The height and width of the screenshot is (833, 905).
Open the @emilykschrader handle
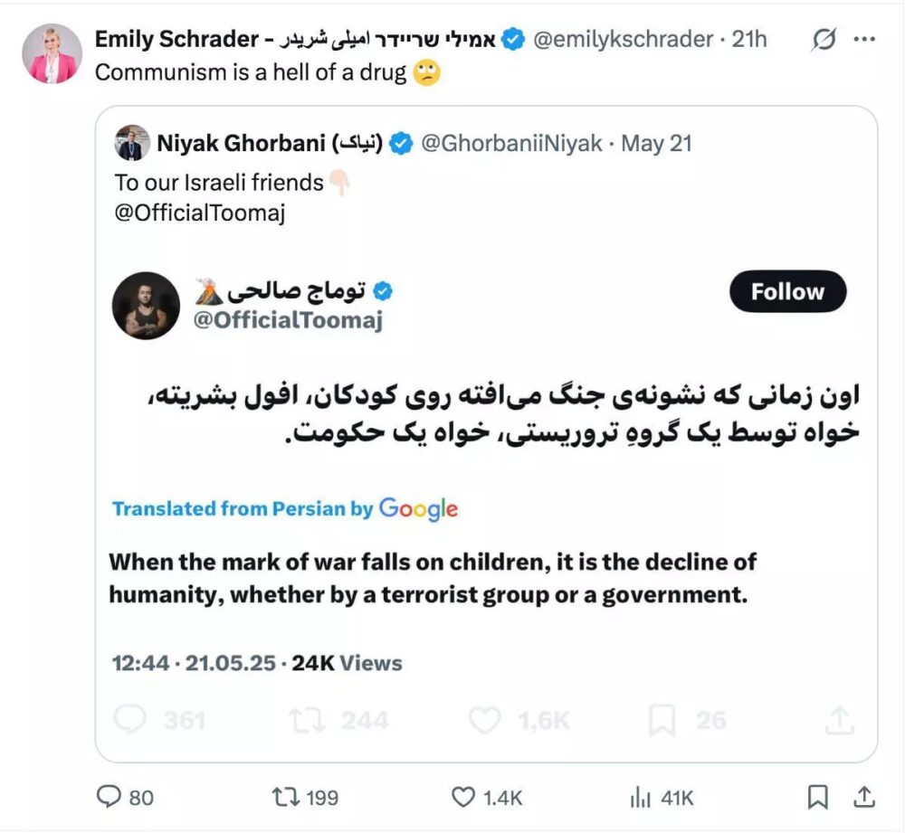click(623, 40)
